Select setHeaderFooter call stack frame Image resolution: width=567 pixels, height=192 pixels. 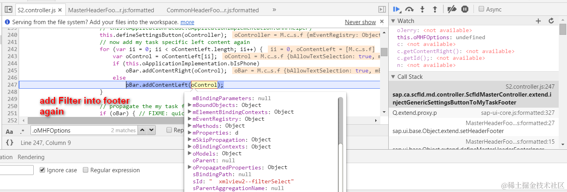point(473,127)
